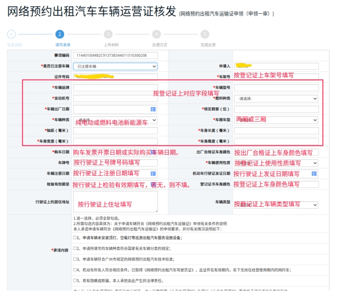Click the step 1 checkmark circle icon
The width and height of the screenshot is (337, 291).
(x=11, y=34)
